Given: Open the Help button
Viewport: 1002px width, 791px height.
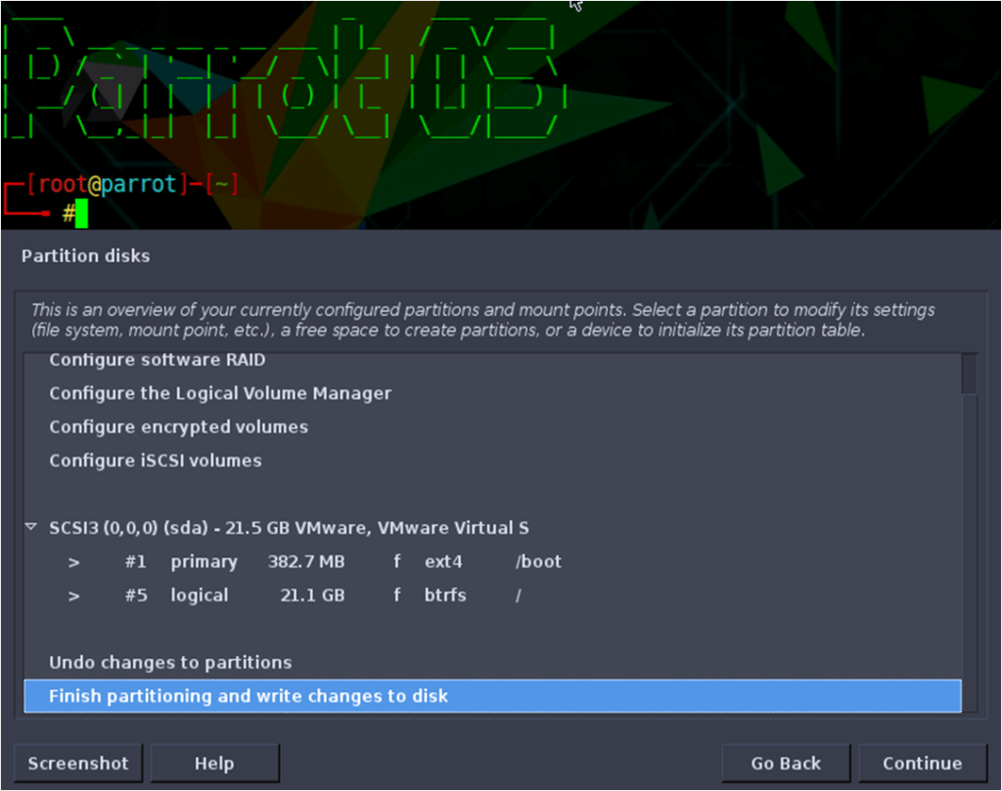Looking at the screenshot, I should [x=214, y=763].
